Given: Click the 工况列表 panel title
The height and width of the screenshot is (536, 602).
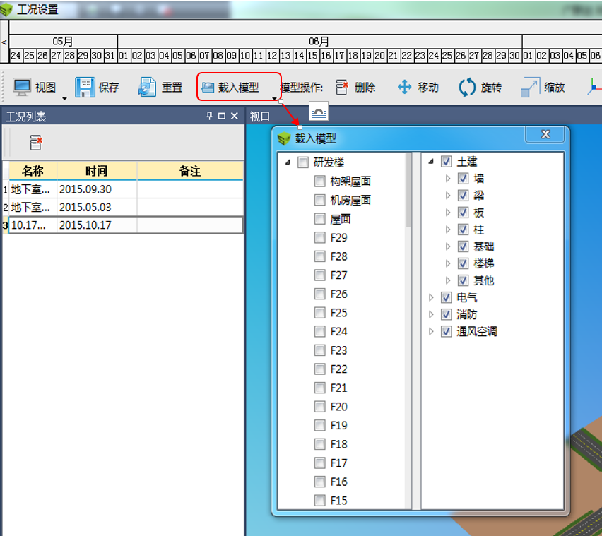Looking at the screenshot, I should coord(25,117).
